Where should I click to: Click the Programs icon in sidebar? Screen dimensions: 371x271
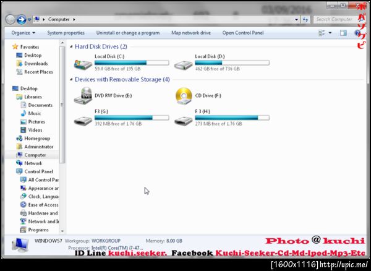pyautogui.click(x=23, y=230)
